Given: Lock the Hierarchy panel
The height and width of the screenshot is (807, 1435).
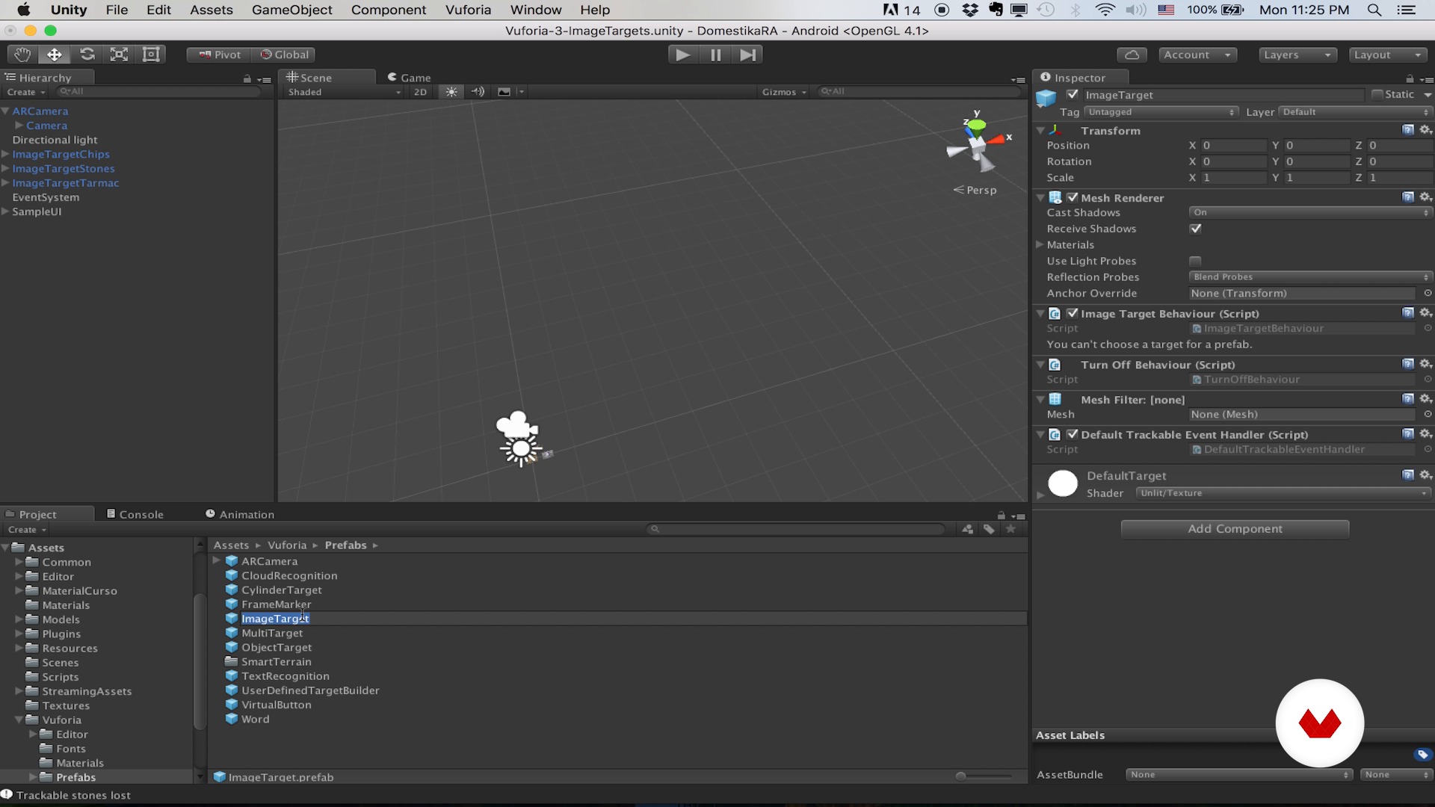Looking at the screenshot, I should tap(247, 78).
